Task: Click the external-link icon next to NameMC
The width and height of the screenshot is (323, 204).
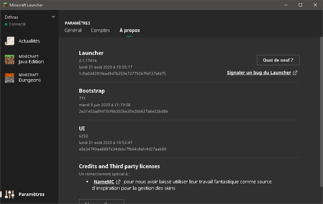Action: tap(118, 182)
